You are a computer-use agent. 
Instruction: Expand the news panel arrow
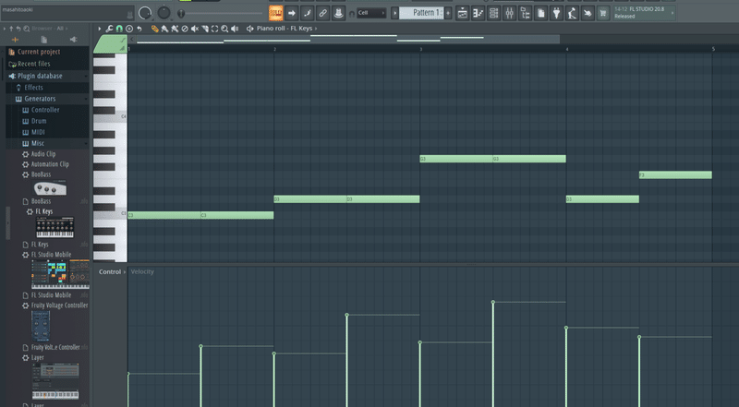click(x=672, y=13)
